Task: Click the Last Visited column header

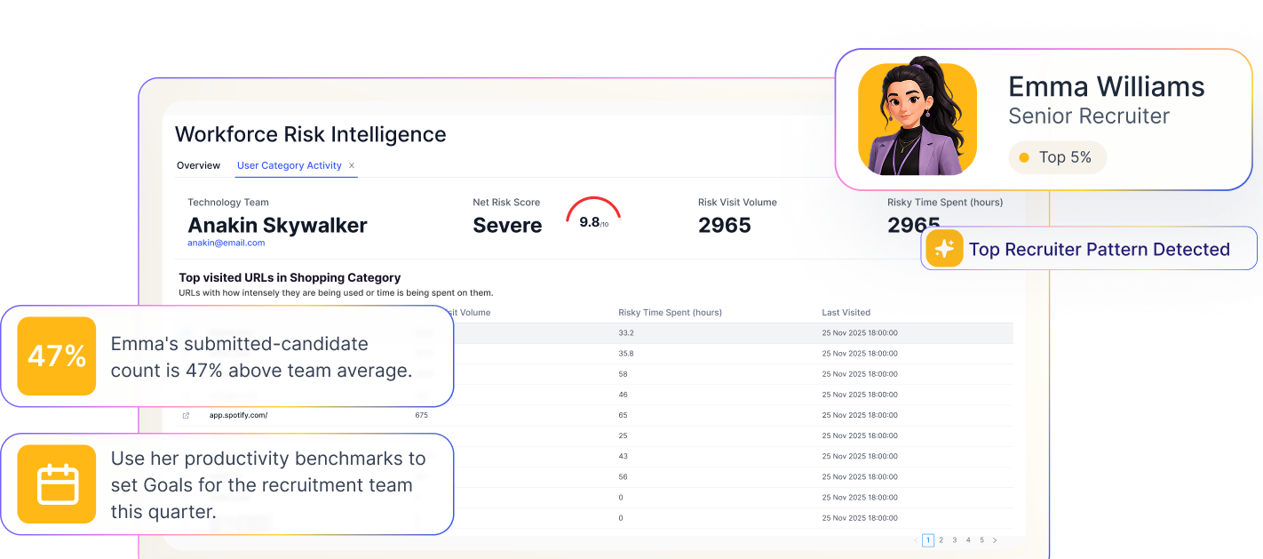Action: tap(846, 313)
